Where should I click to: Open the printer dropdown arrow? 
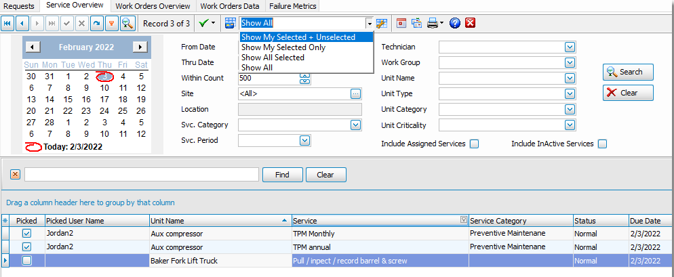coord(441,23)
